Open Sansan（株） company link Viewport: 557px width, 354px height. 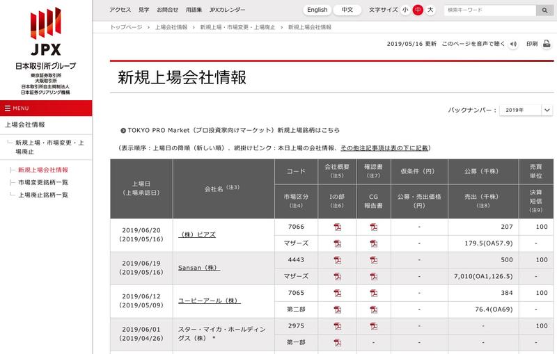[x=199, y=268]
